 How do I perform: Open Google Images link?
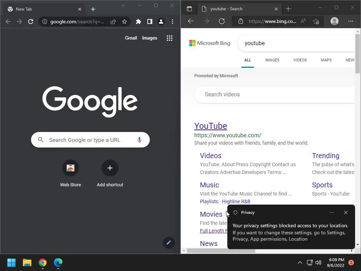[149, 38]
